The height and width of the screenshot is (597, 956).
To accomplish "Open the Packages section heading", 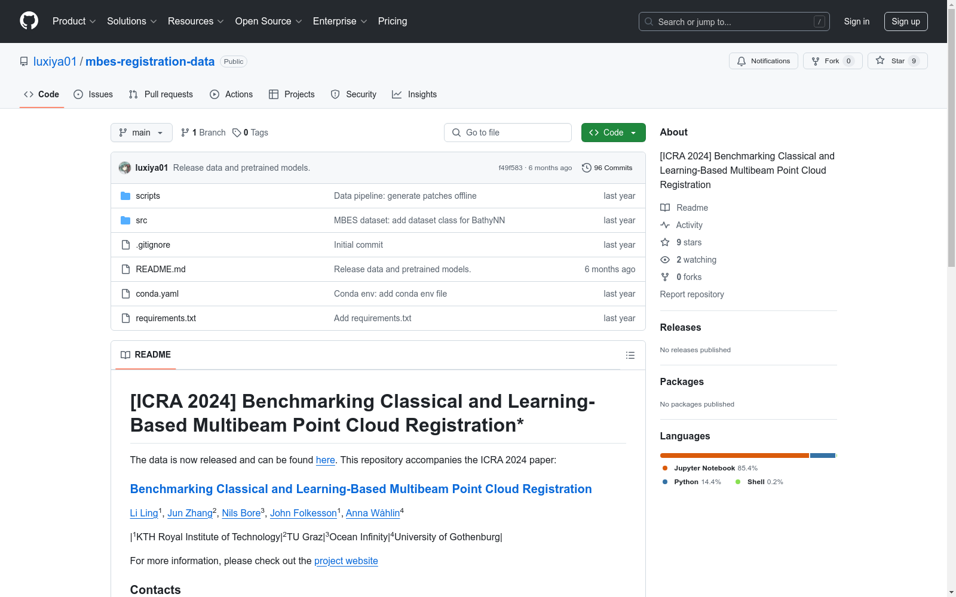I will 682,381.
